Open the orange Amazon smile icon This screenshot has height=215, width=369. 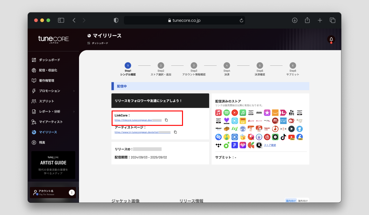pos(275,113)
